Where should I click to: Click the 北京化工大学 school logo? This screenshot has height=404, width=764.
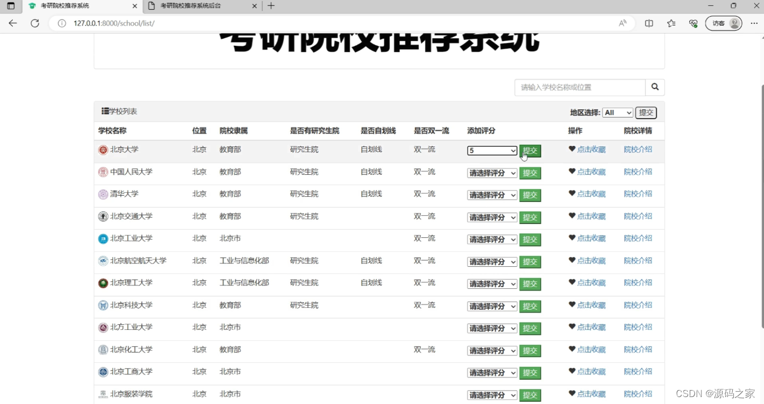tap(103, 350)
